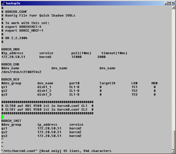Click the timeout value 3000
The image size is (176, 154).
coord(101,57)
